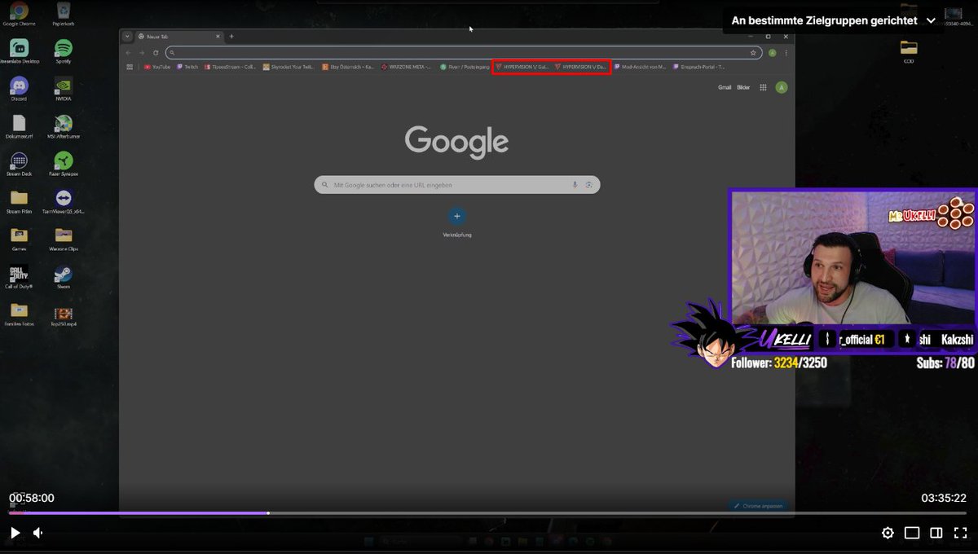
Task: Launch MSI Afterburner shortcut
Action: (64, 127)
